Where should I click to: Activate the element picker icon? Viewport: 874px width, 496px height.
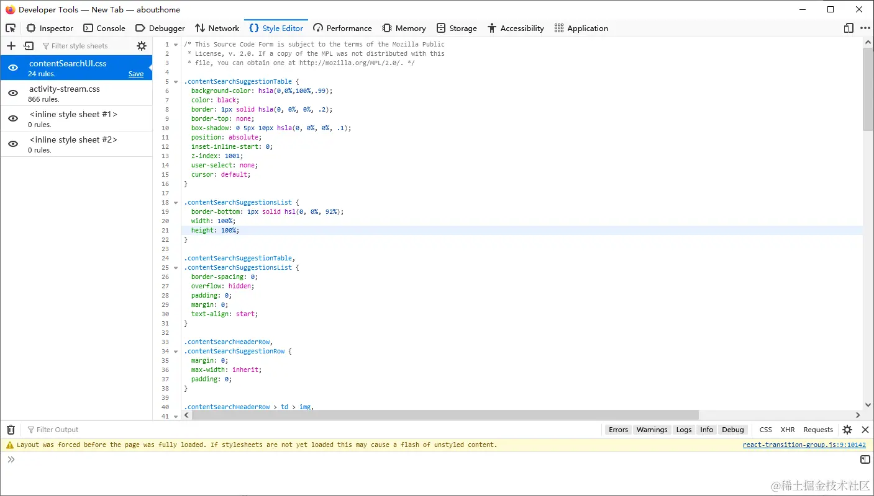click(x=11, y=28)
